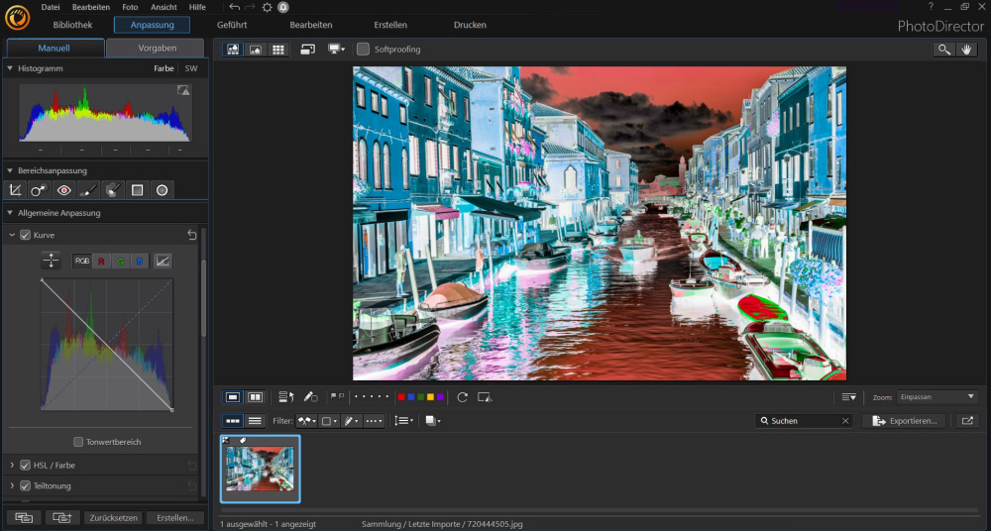
Task: Select the blue B curve channel
Action: [x=139, y=261]
